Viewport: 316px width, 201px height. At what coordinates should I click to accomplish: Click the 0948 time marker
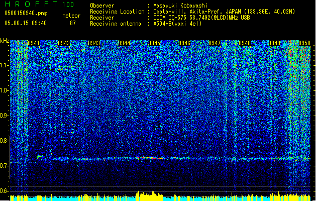tap(245, 43)
